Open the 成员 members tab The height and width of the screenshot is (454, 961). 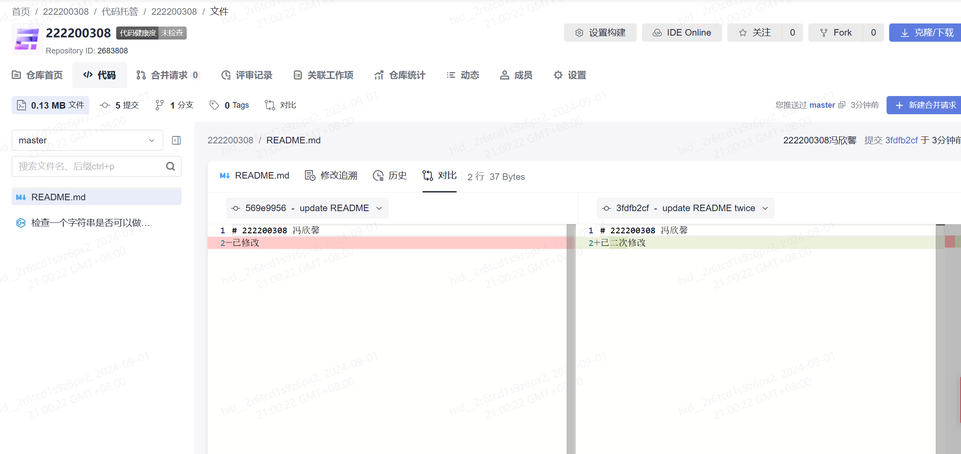coord(516,75)
